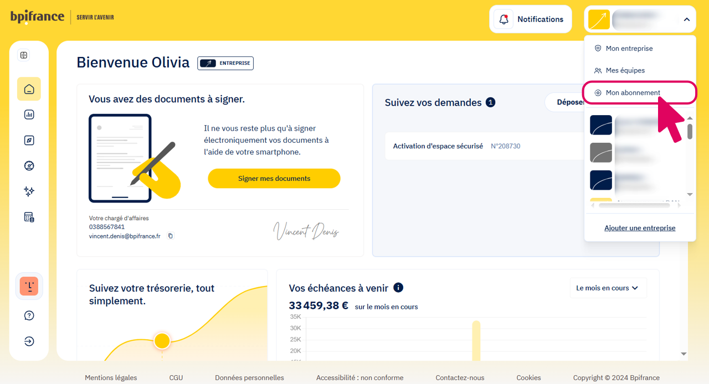Open the Le mois en cours dropdown
This screenshot has width=709, height=384.
(x=608, y=288)
